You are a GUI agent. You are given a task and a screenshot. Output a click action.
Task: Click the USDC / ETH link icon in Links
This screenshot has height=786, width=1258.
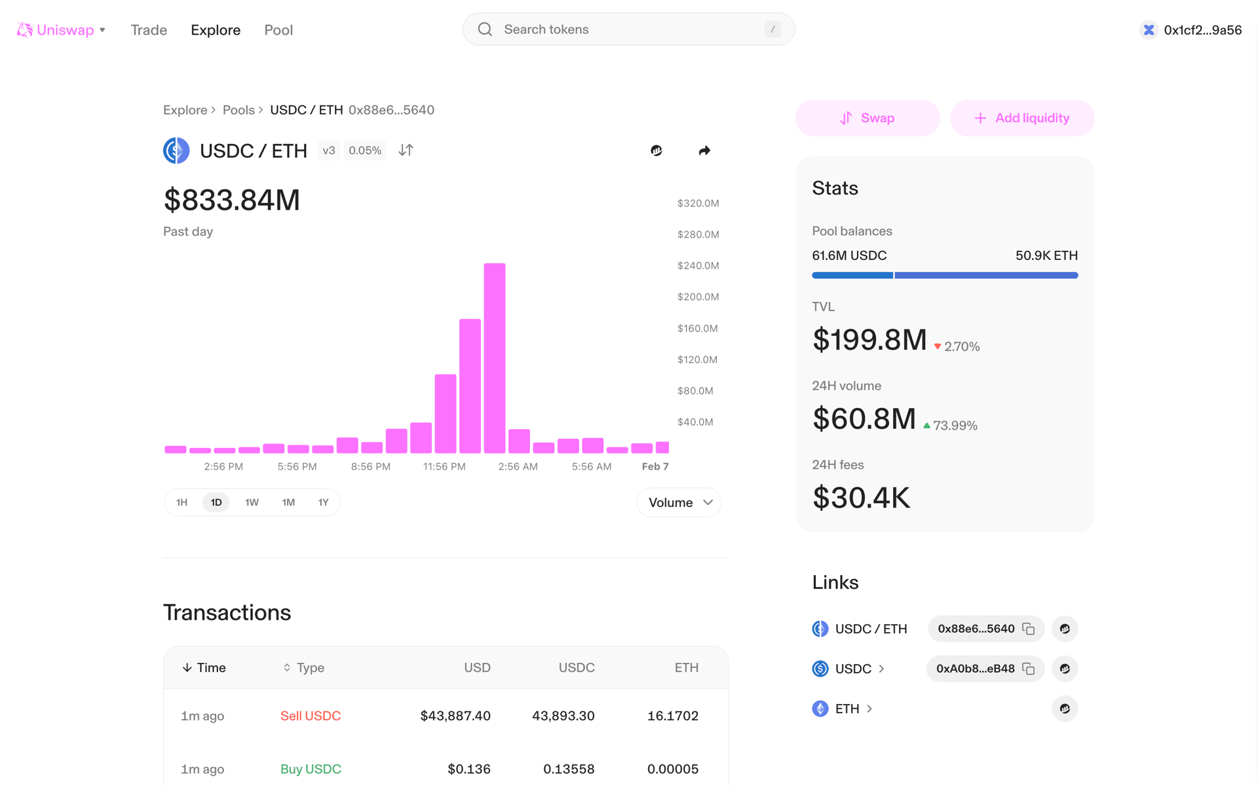pos(820,629)
